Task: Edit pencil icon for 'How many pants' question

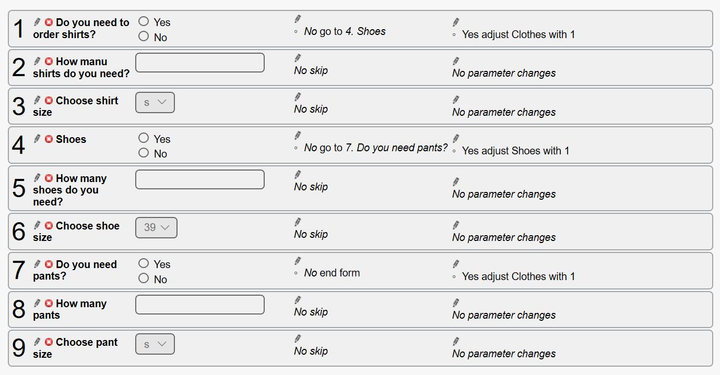Action: 37,303
